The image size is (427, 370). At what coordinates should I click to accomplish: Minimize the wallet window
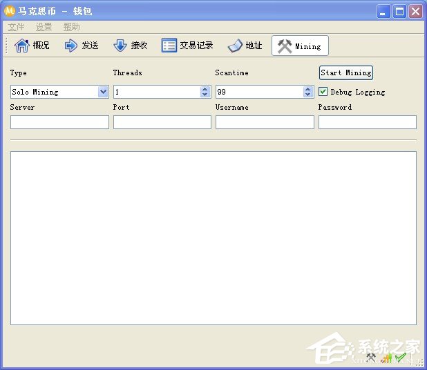pyautogui.click(x=383, y=12)
